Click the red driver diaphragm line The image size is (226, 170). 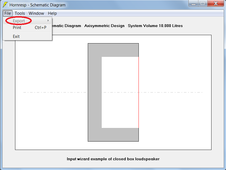(139, 92)
